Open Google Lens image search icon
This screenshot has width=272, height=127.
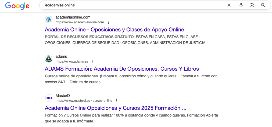coord(252,5)
